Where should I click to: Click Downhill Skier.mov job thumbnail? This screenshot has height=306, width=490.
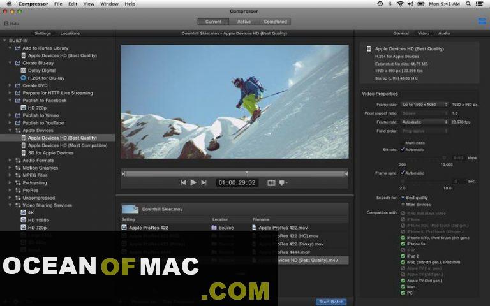point(130,209)
